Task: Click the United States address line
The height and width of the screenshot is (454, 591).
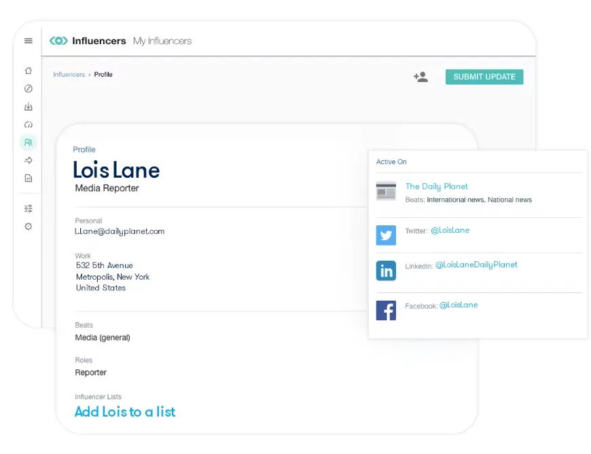Action: tap(101, 288)
